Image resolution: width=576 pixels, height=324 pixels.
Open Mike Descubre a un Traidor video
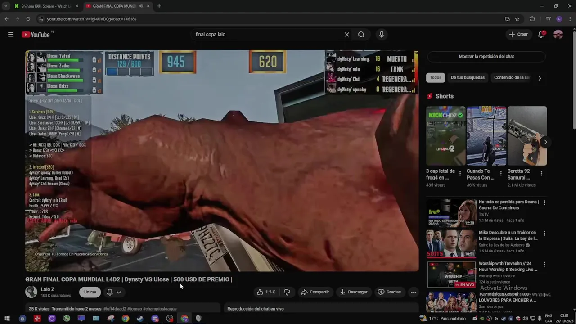(508, 236)
